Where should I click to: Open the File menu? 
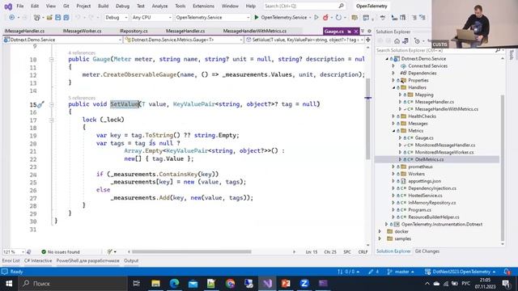19,6
